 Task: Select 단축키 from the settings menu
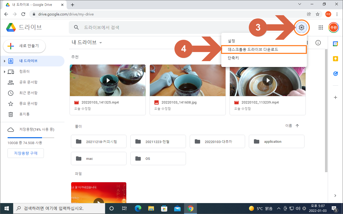(x=264, y=58)
